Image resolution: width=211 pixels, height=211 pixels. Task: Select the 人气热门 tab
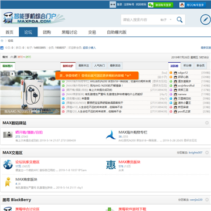coord(100,66)
